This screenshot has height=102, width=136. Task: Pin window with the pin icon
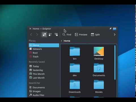coord(110,29)
